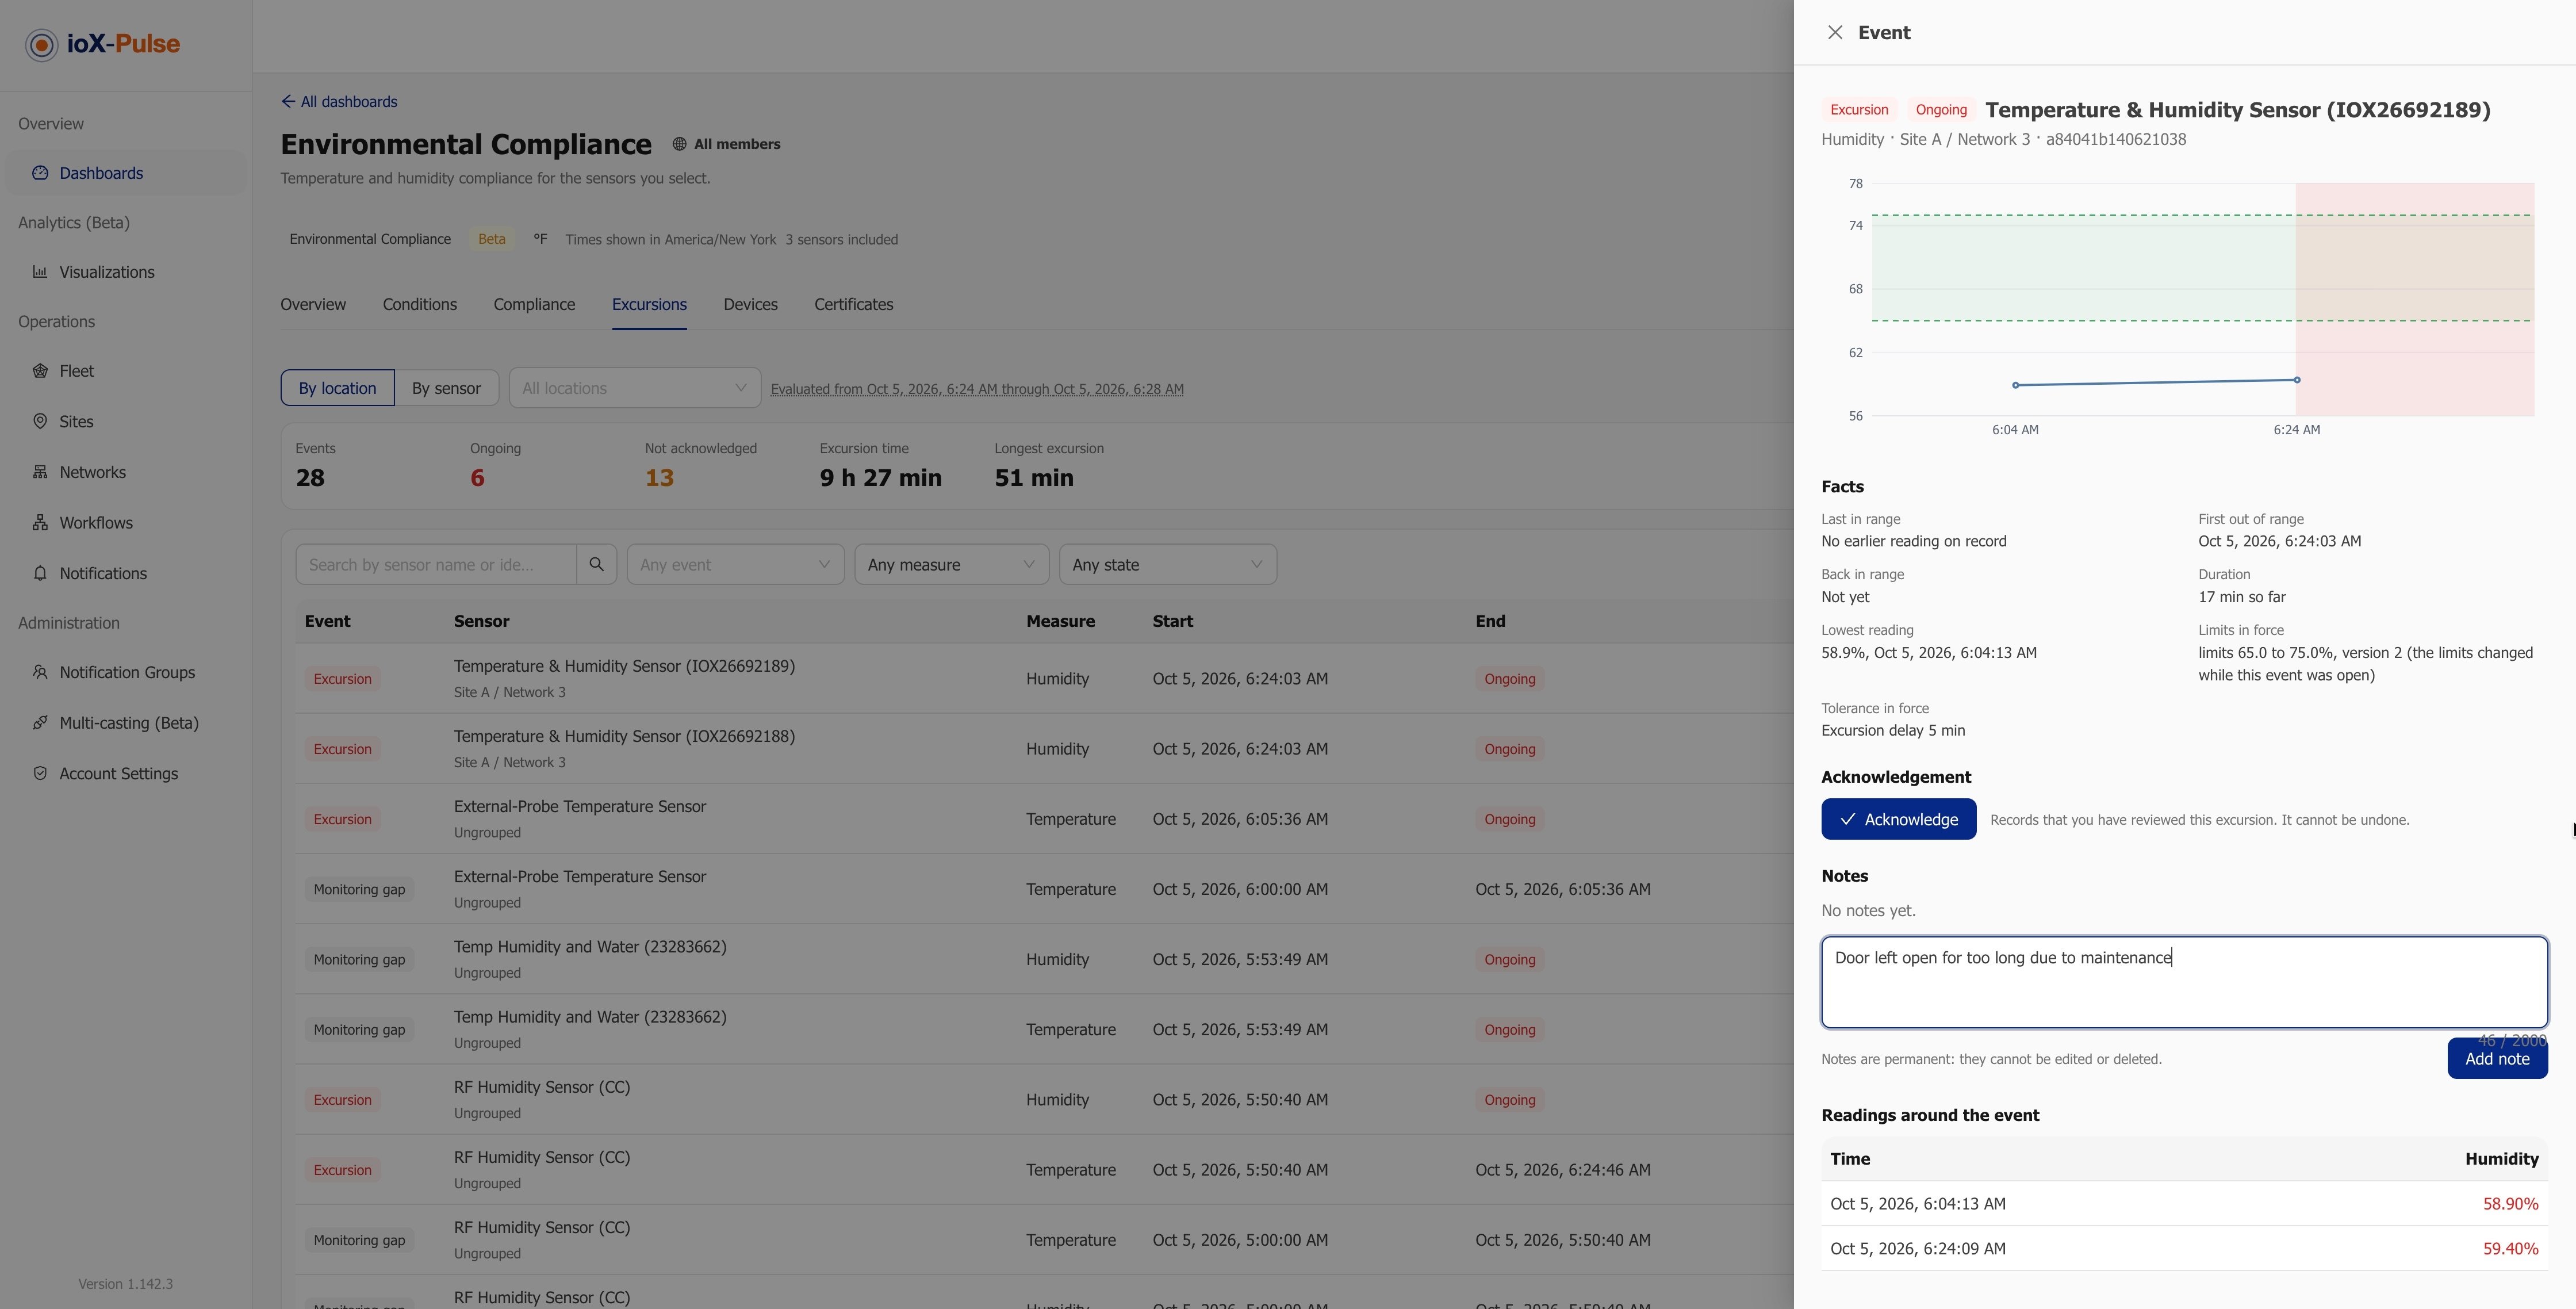Click the Account Settings shield icon

(x=40, y=773)
